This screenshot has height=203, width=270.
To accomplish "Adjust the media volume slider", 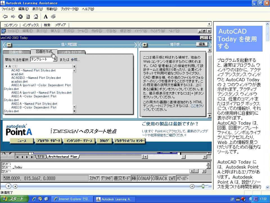I will (203, 186).
